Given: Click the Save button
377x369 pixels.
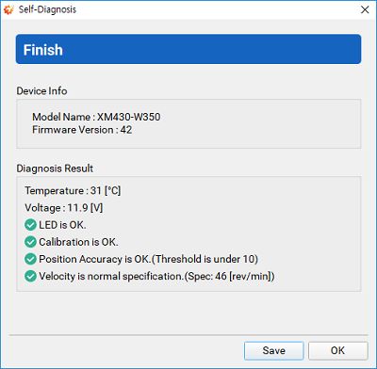Looking at the screenshot, I should (x=273, y=350).
